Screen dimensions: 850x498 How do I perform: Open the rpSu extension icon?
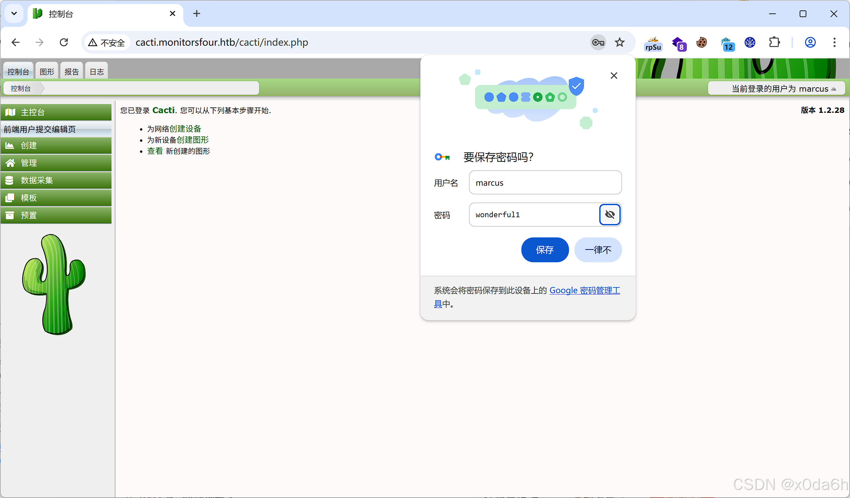653,44
